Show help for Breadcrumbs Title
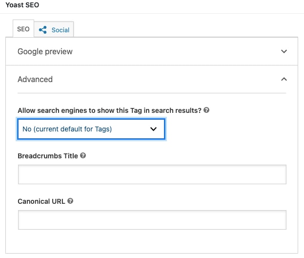The image size is (304, 258). click(83, 156)
